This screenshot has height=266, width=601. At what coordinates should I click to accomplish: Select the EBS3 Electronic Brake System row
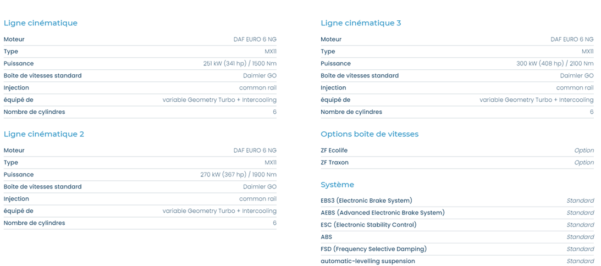[457, 201]
